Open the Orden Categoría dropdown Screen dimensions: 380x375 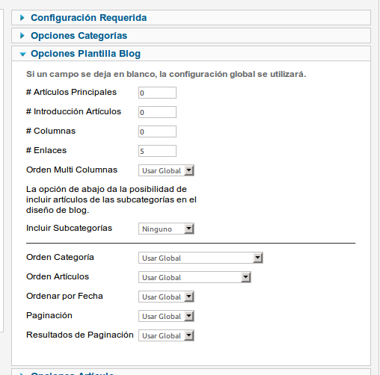[x=200, y=258]
